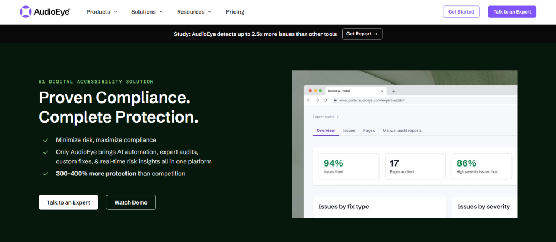Image resolution: width=556 pixels, height=242 pixels.
Task: Open a new tab with plus icon
Action: [x=393, y=91]
